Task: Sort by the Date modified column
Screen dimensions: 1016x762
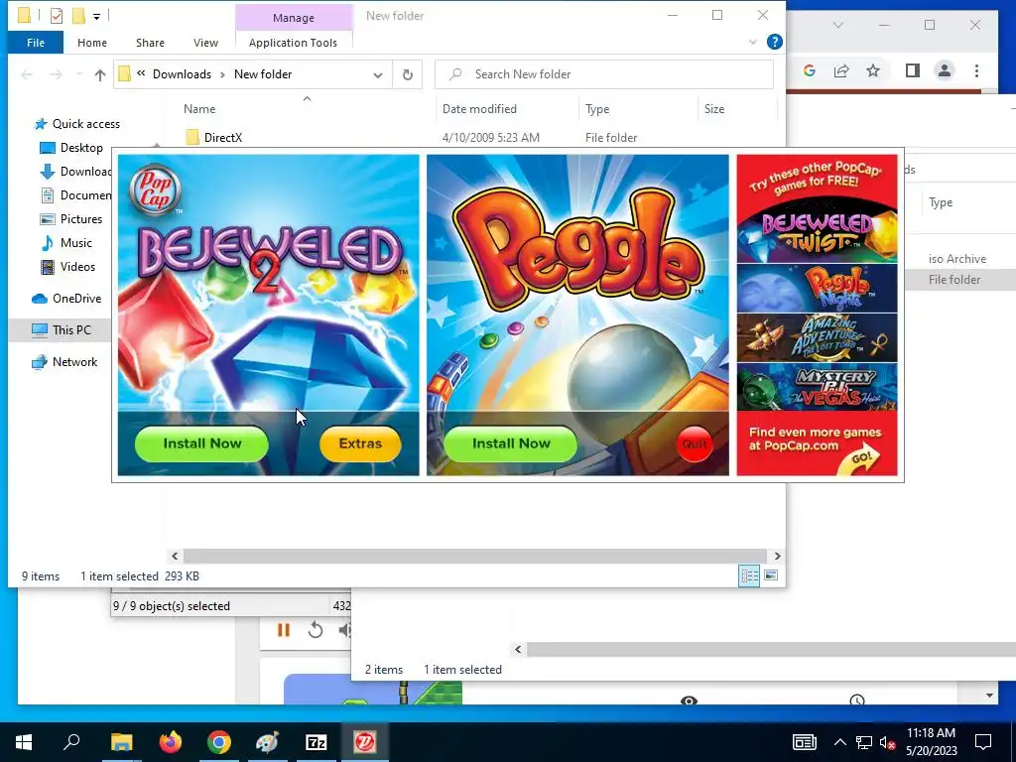Action: [479, 109]
